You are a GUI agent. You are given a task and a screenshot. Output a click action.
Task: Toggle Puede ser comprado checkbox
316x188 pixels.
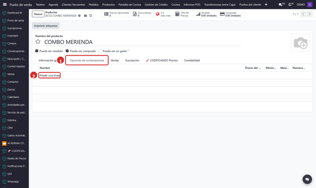pos(67,51)
